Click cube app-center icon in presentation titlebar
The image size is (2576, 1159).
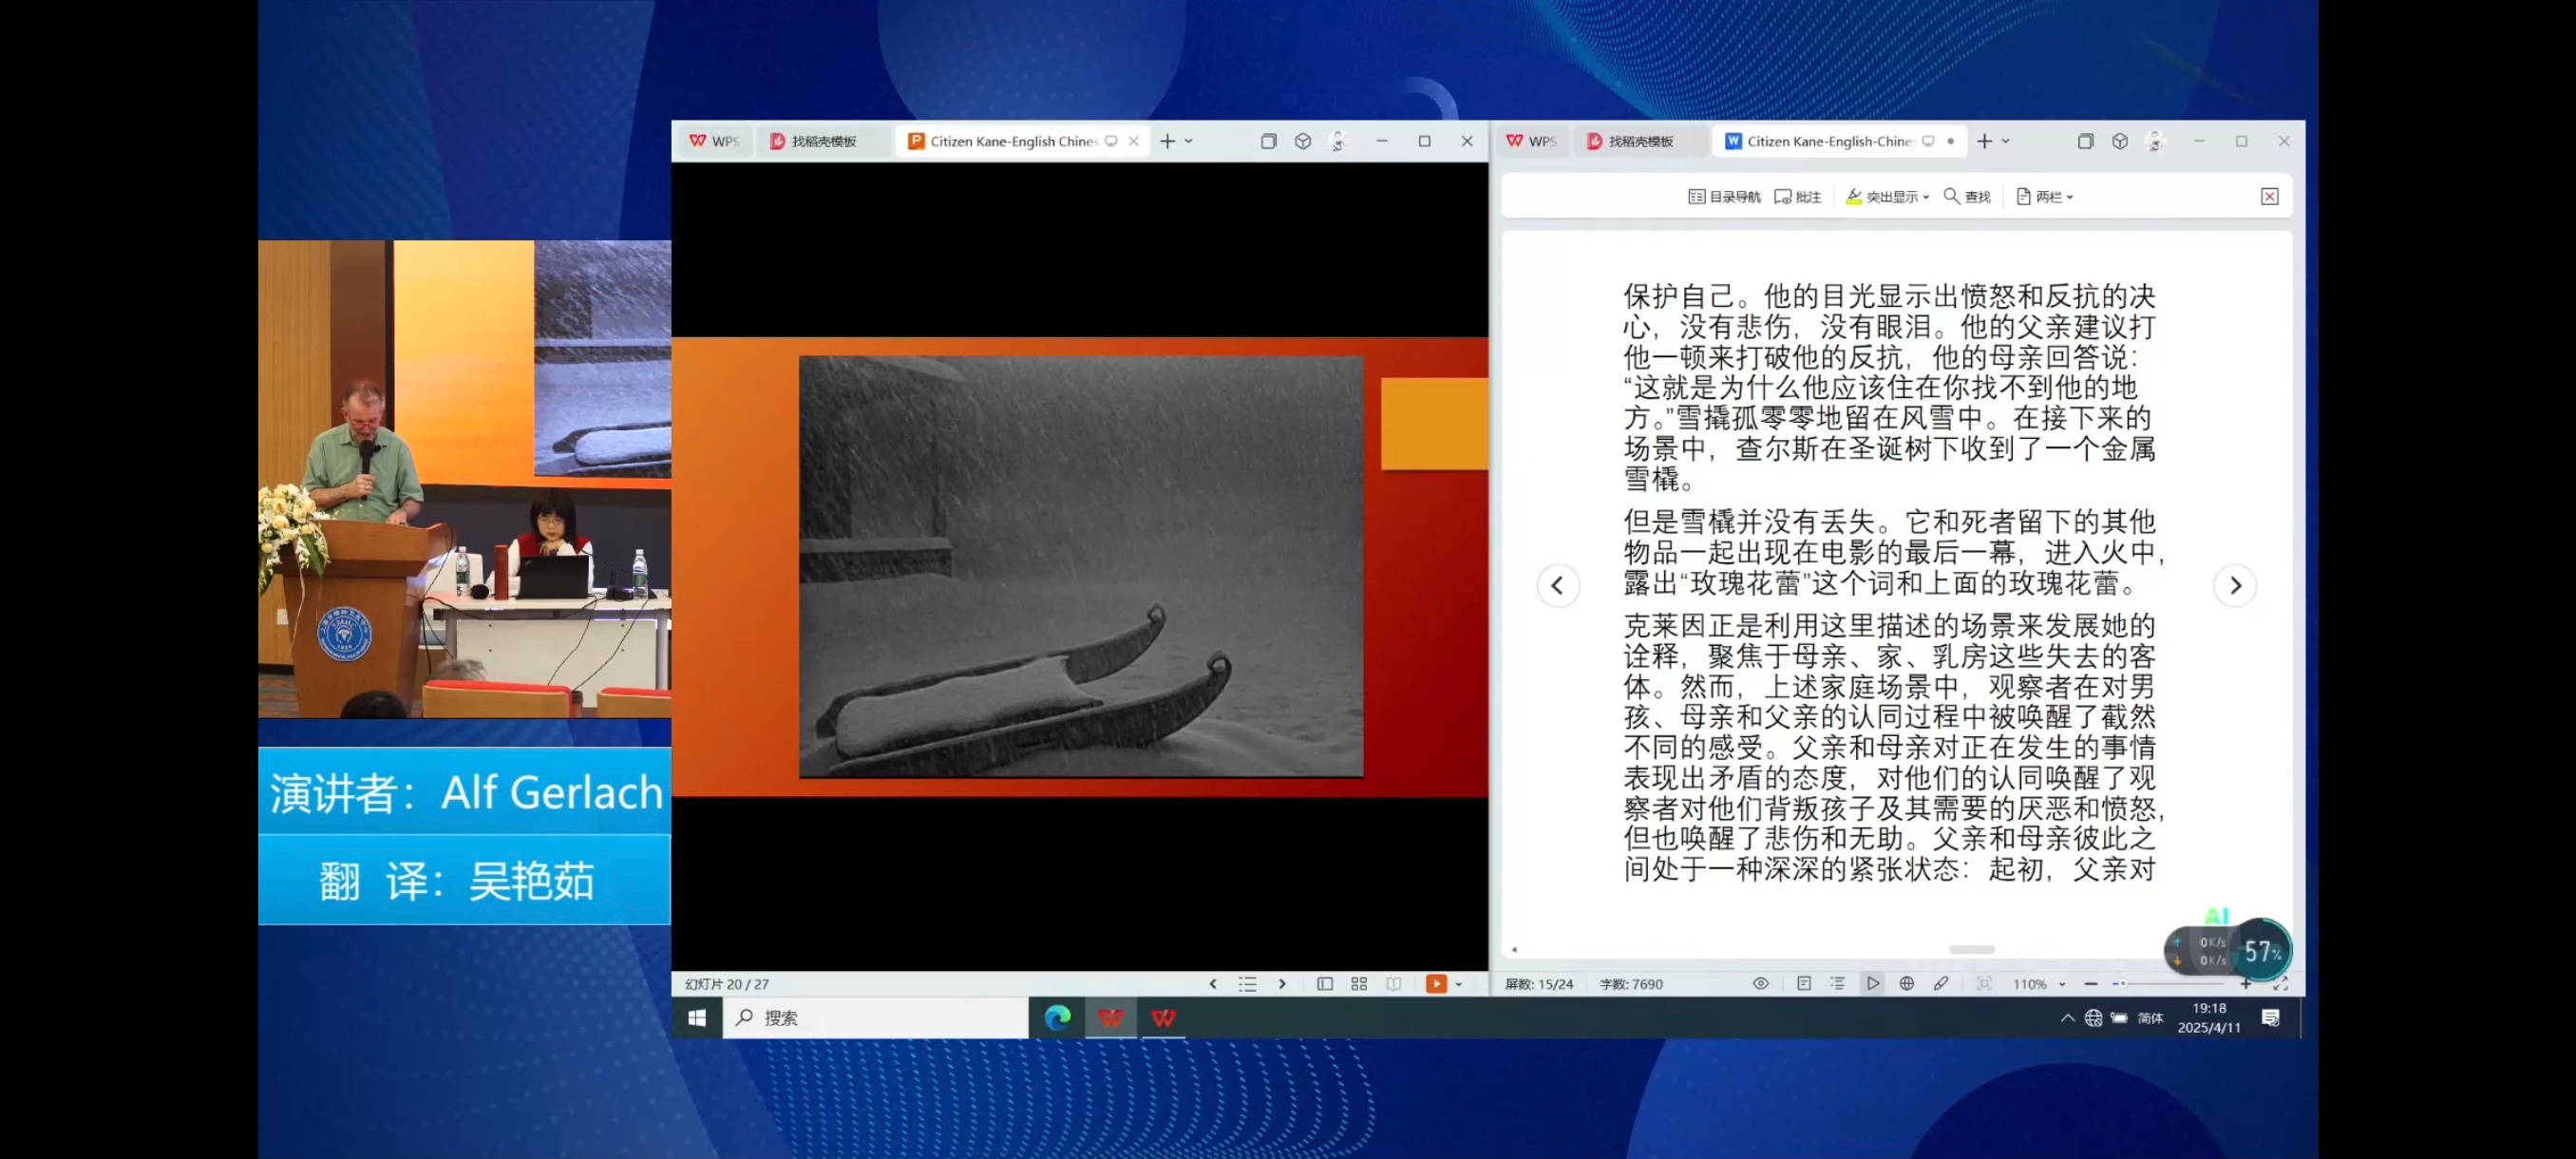coord(1303,141)
